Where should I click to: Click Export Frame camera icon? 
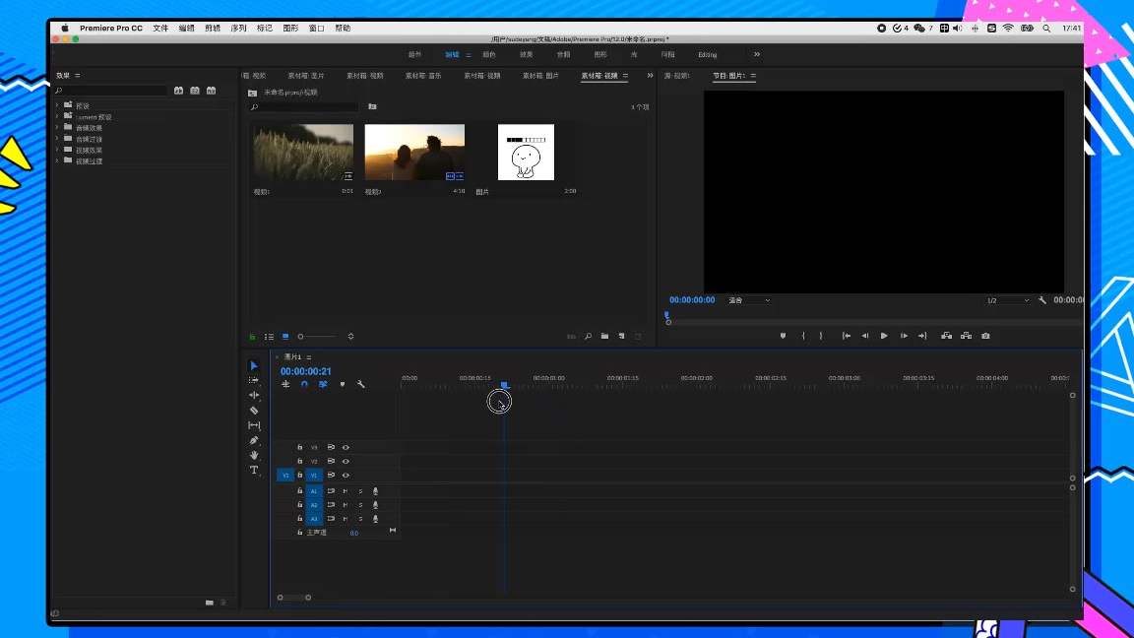[x=985, y=336]
